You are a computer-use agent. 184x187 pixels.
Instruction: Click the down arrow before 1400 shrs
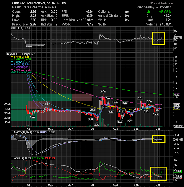click(x=78, y=20)
